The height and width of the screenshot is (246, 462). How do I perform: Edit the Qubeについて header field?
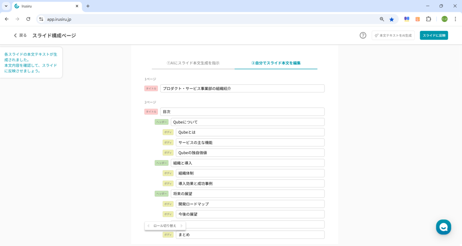tap(248, 122)
